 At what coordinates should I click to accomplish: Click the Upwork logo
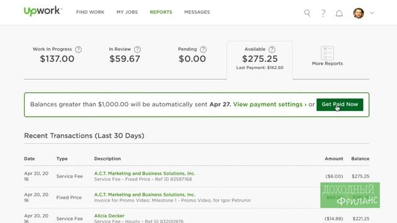(x=43, y=11)
